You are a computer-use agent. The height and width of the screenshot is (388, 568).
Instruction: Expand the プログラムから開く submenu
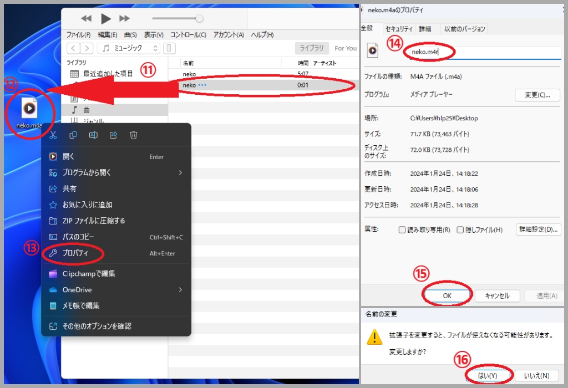coord(116,172)
